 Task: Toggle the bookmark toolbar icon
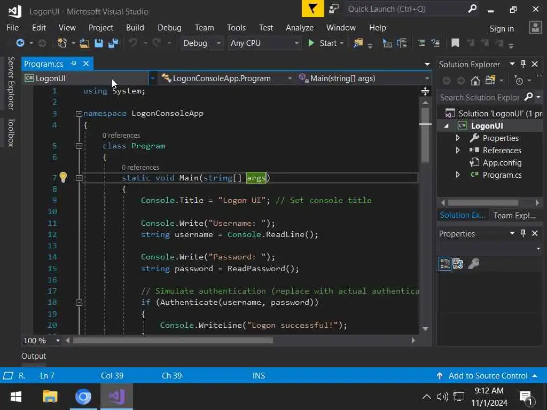pos(455,43)
